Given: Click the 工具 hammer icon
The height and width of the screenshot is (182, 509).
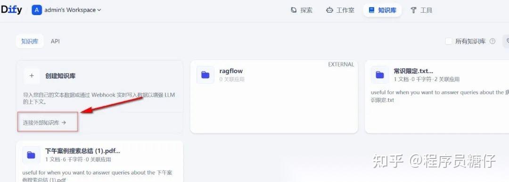Looking at the screenshot, I should tap(414, 10).
